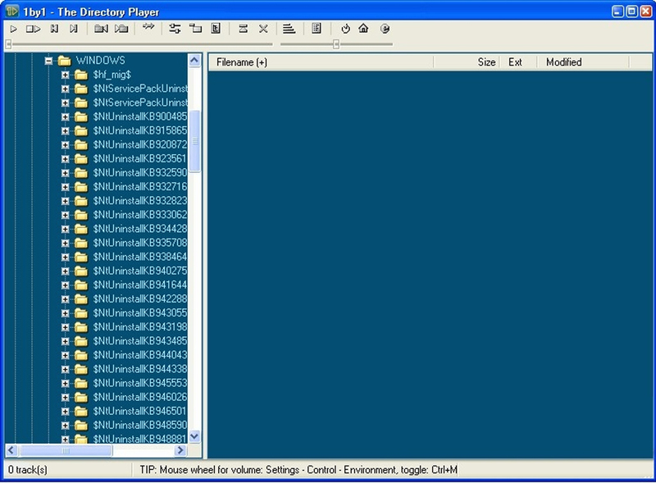Click the volume slider handle
This screenshot has height=483, width=656.
pyautogui.click(x=336, y=44)
